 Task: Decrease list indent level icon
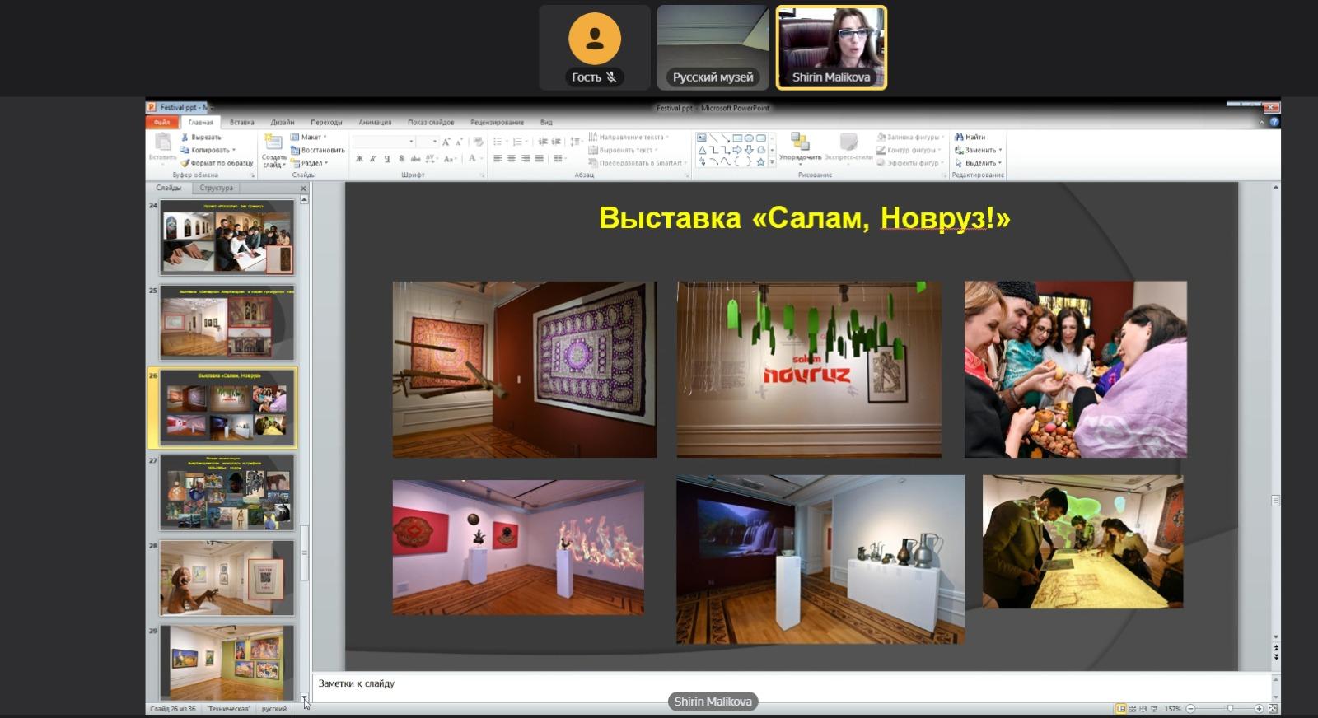pos(543,142)
